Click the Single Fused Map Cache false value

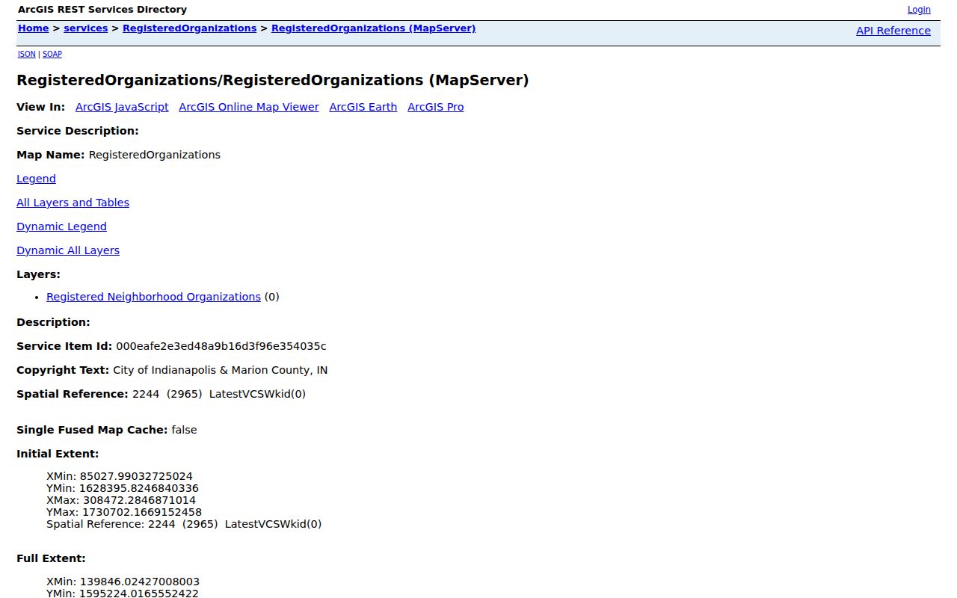point(184,430)
